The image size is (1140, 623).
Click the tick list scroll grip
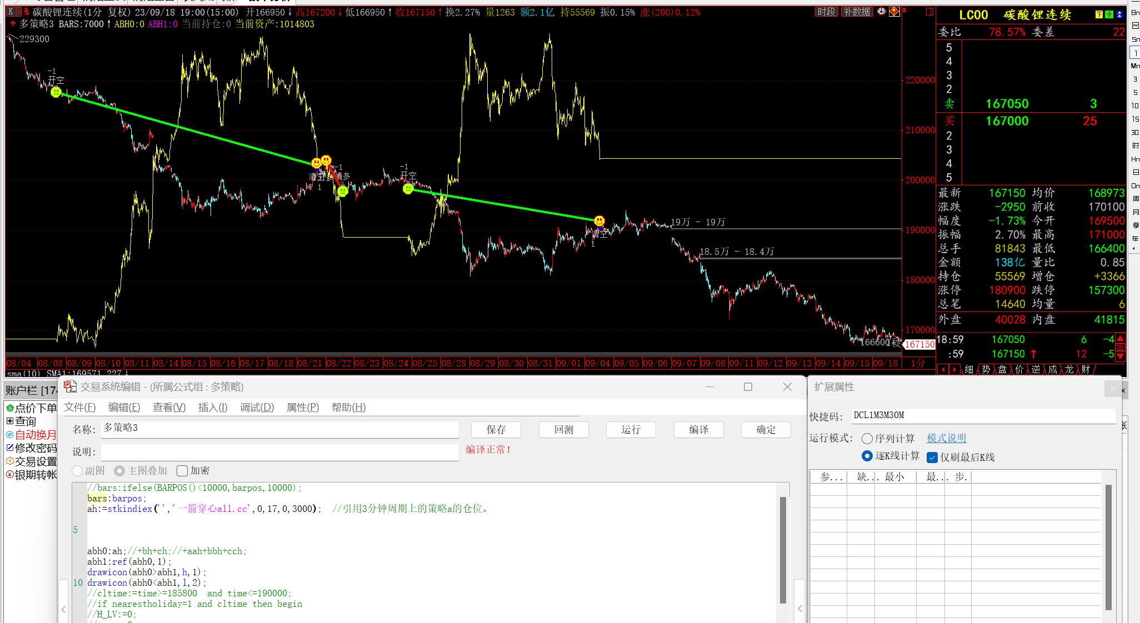[1121, 347]
